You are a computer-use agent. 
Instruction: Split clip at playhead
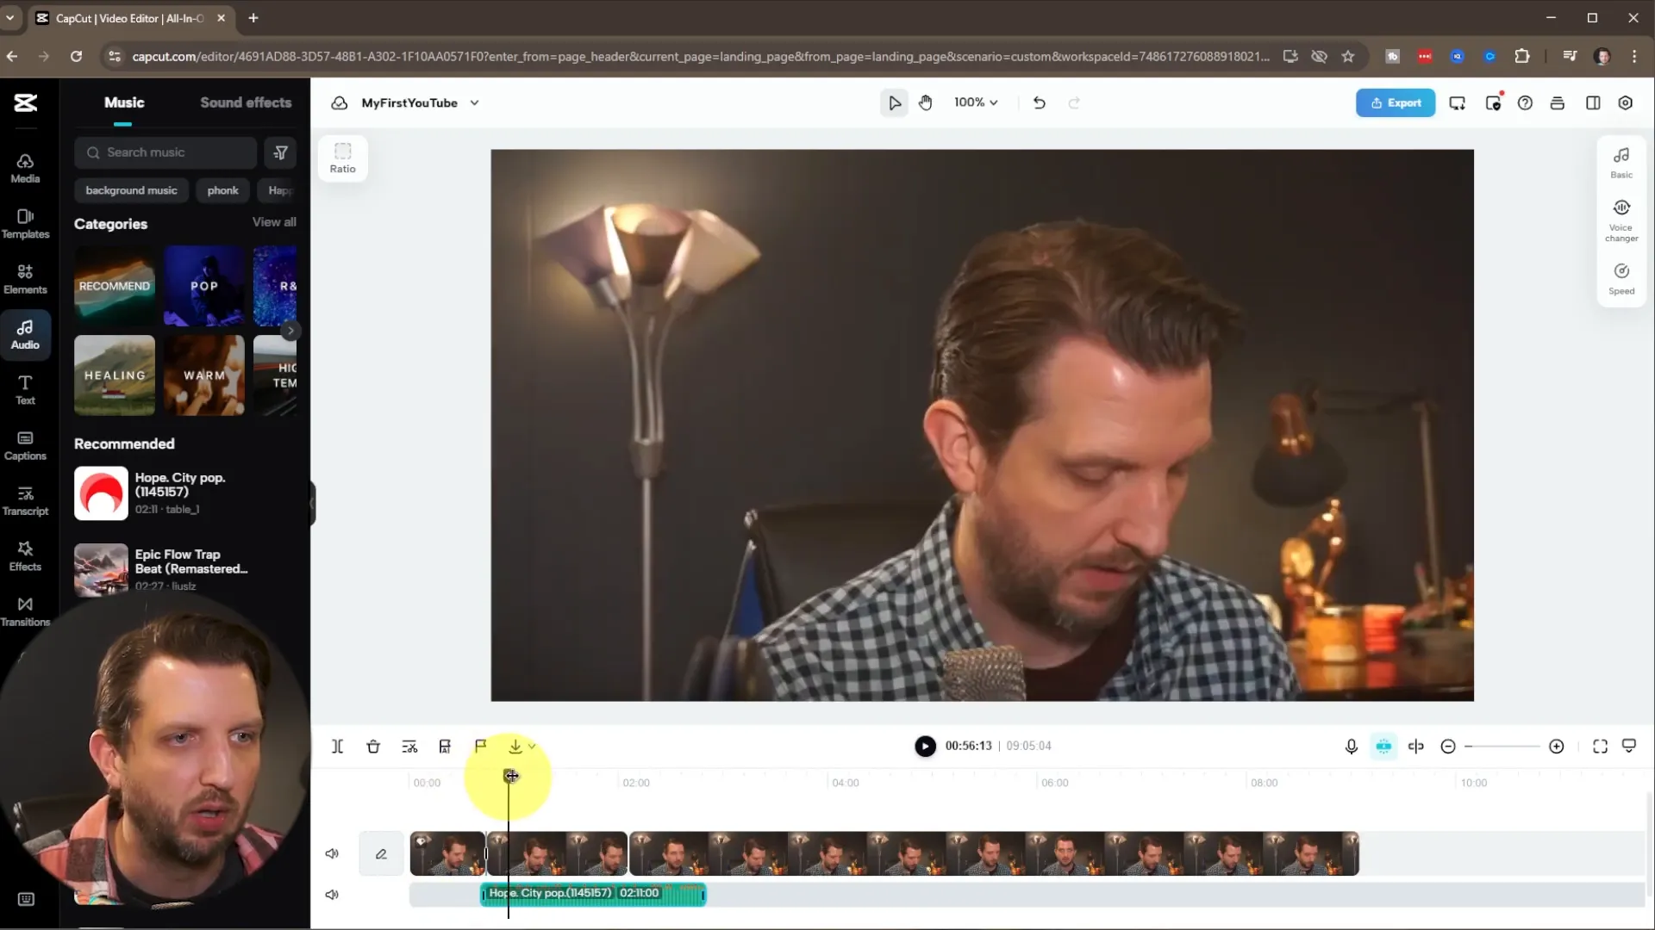click(x=337, y=747)
